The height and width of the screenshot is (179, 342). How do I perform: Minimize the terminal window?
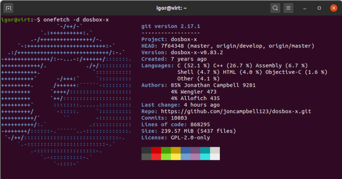(x=304, y=8)
